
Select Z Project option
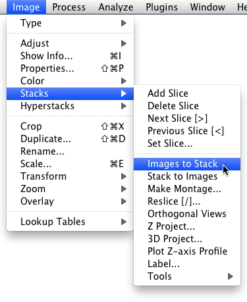click(x=187, y=226)
